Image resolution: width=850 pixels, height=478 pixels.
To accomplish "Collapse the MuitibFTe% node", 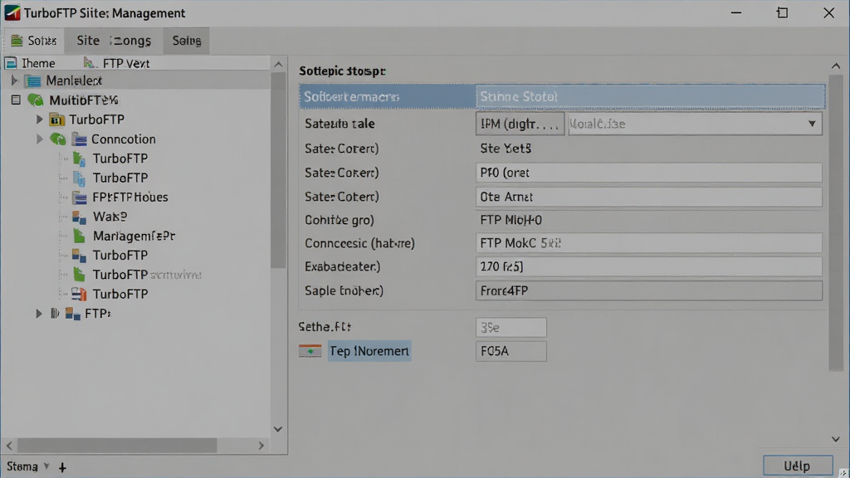I will point(16,100).
